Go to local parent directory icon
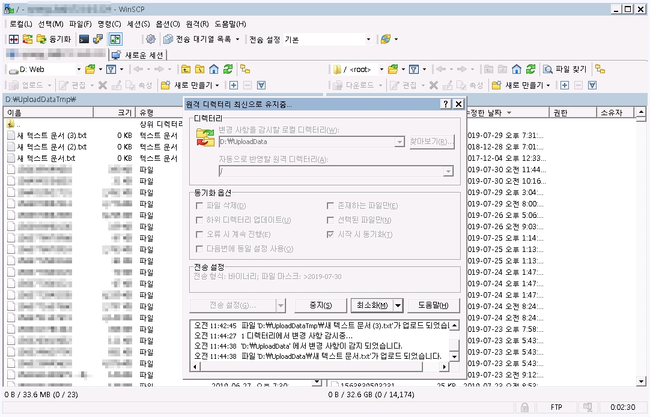This screenshot has width=650, height=417. tap(186, 69)
